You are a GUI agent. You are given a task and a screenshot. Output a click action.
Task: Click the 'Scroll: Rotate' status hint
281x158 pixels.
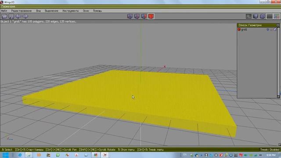pos(97,150)
